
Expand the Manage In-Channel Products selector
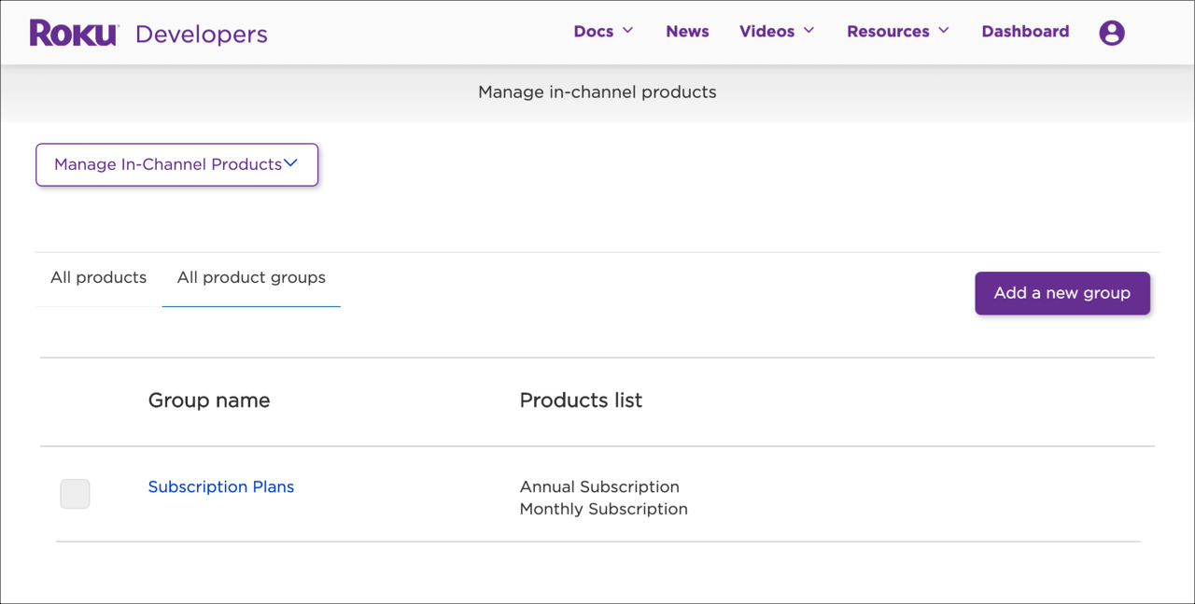(x=176, y=163)
